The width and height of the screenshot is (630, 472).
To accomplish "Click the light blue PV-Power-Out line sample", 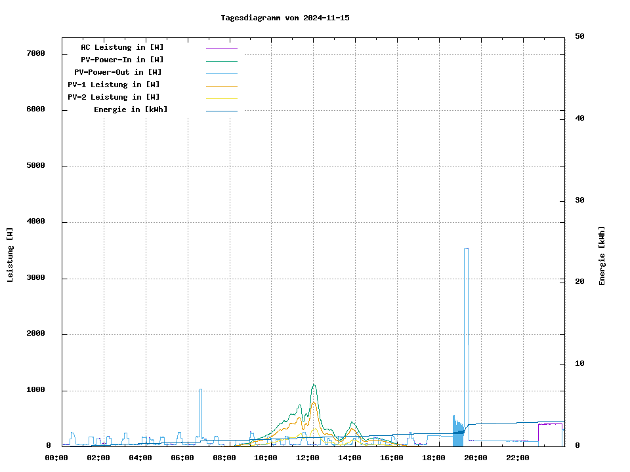I will (221, 73).
